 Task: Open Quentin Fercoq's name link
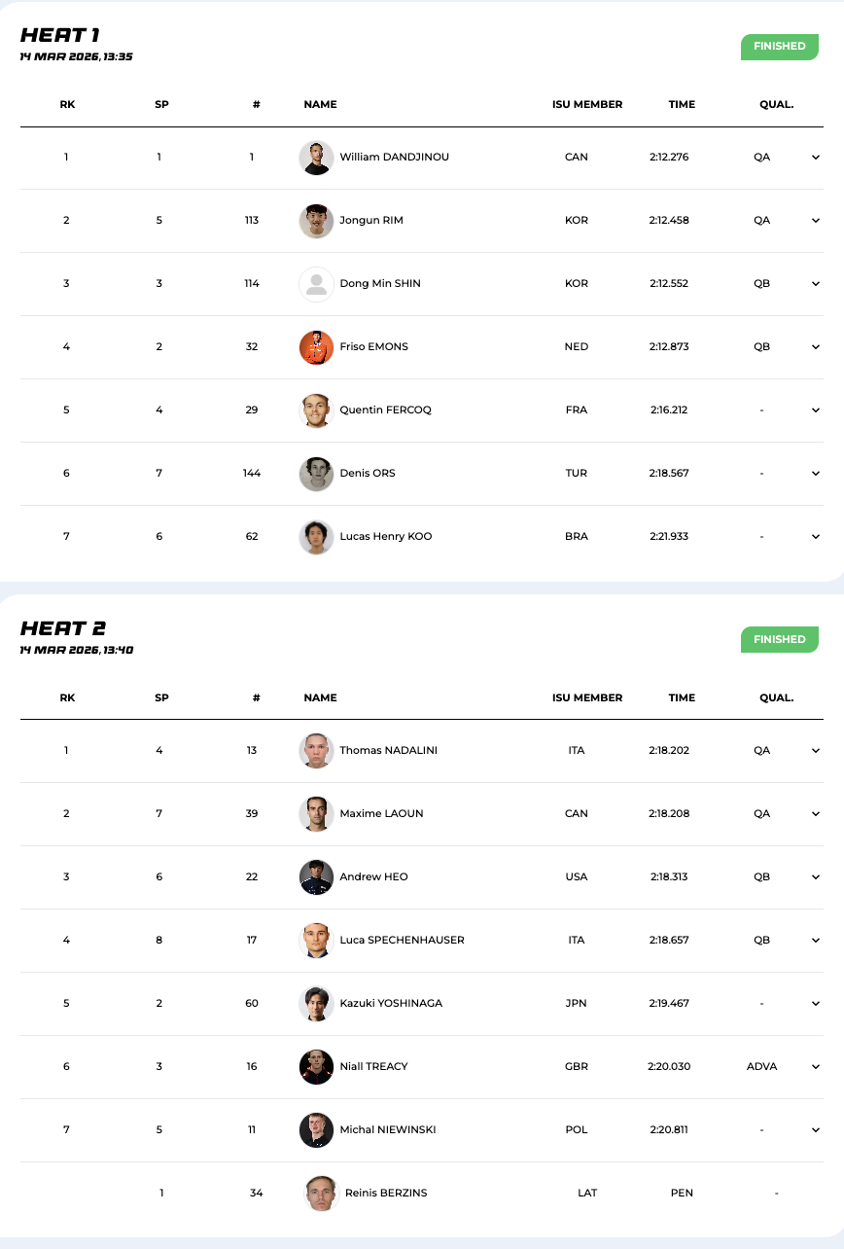point(385,410)
